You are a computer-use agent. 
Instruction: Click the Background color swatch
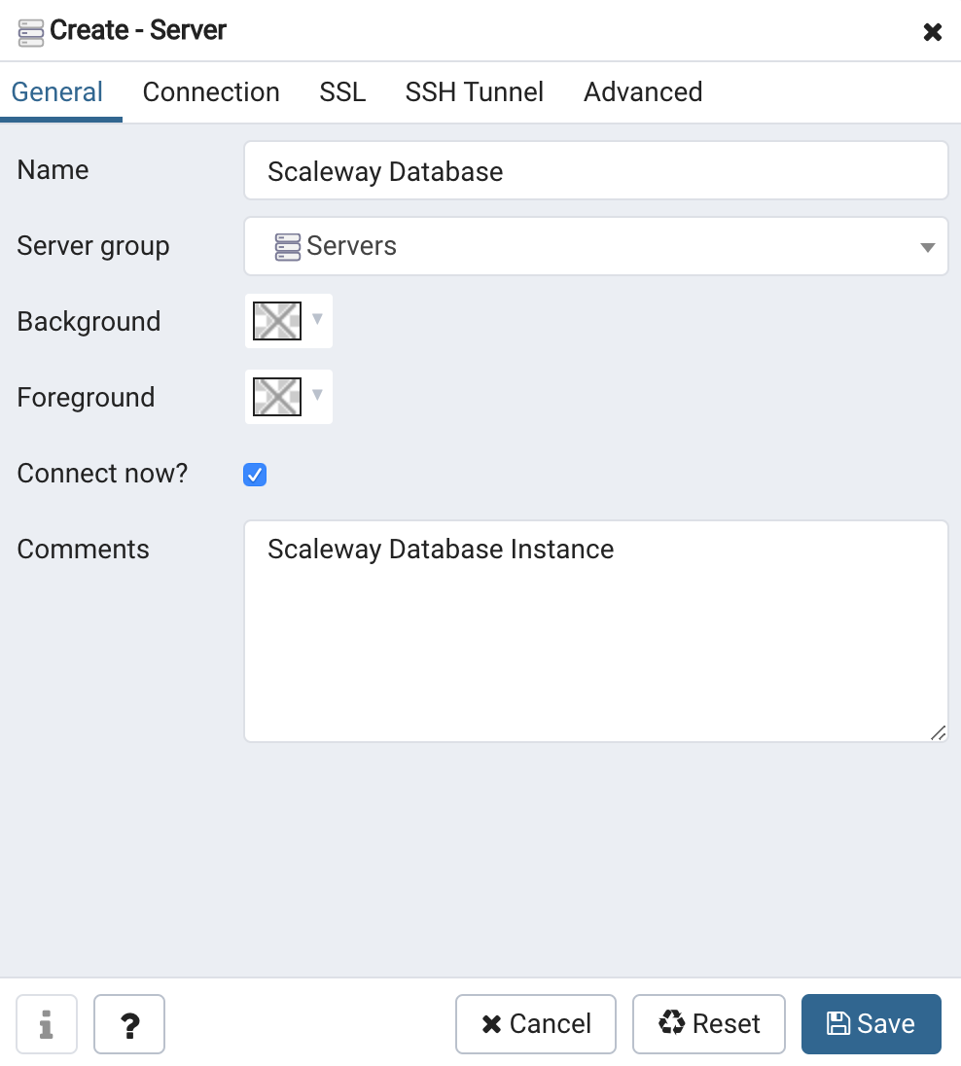(x=276, y=320)
